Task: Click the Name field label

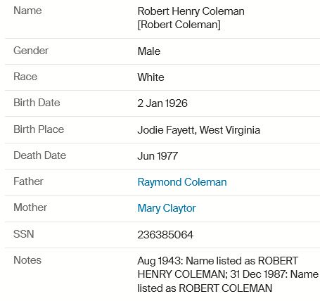Action: pos(27,11)
